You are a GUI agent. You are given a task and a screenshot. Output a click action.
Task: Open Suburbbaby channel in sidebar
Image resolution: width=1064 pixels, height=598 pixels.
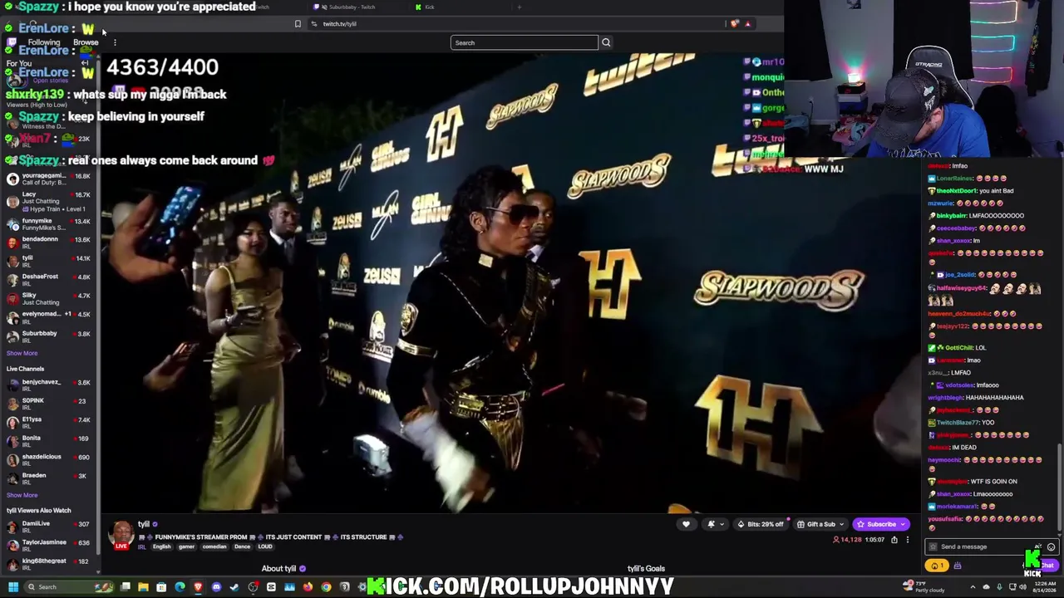pos(50,336)
